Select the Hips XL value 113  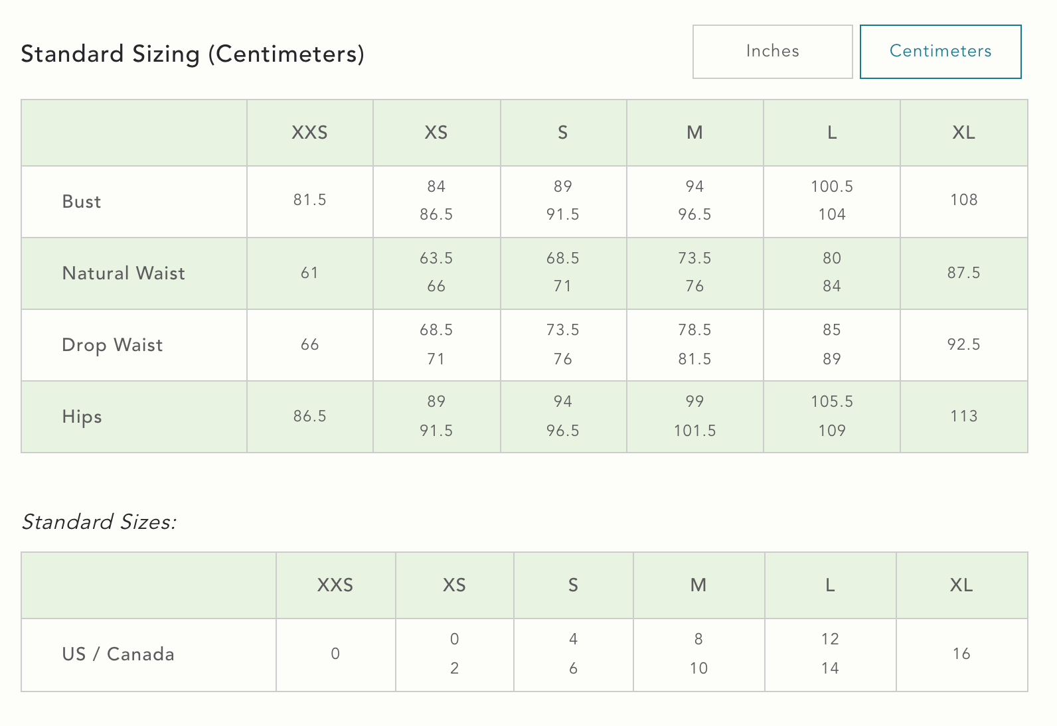(x=963, y=417)
